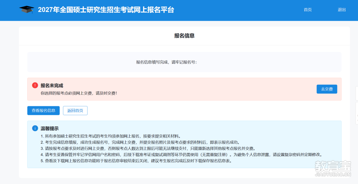Viewport: 358px width, 184px height.
Task: Click the graduation cap logo icon
Action: click(27, 10)
